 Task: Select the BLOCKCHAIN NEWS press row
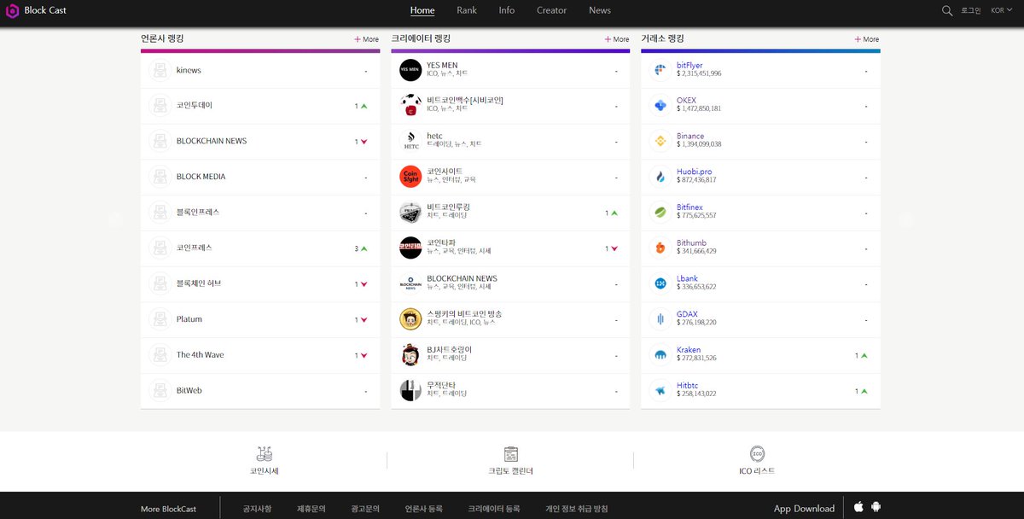pyautogui.click(x=260, y=141)
